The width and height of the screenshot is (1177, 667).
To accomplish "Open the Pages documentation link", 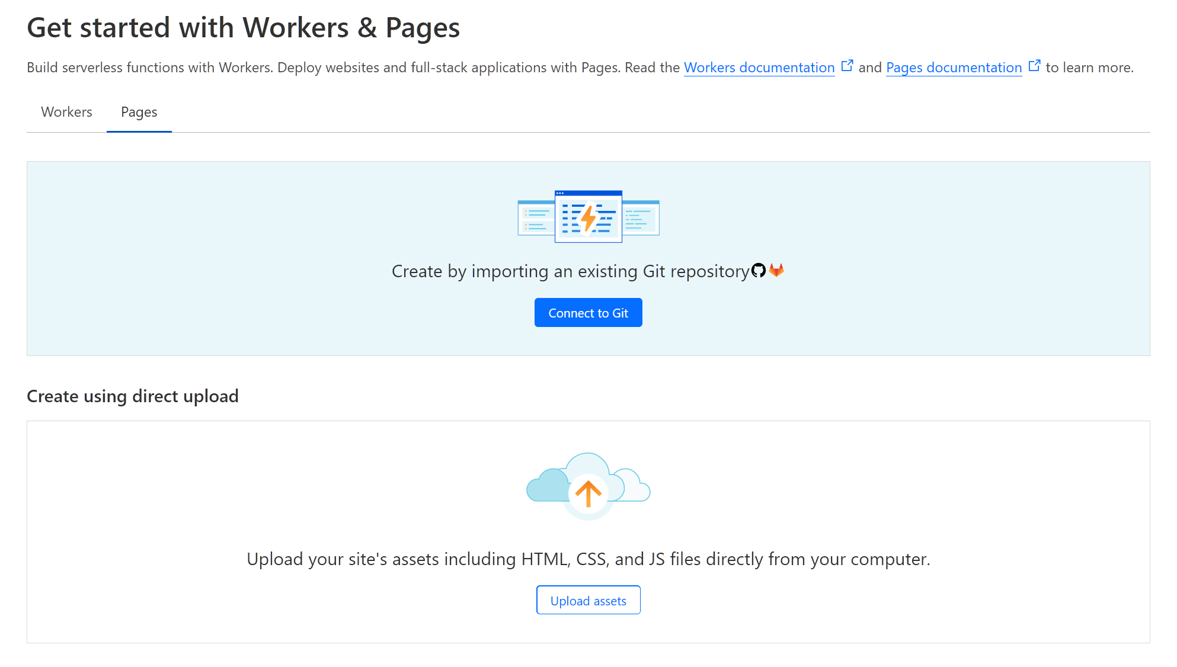I will pos(954,68).
